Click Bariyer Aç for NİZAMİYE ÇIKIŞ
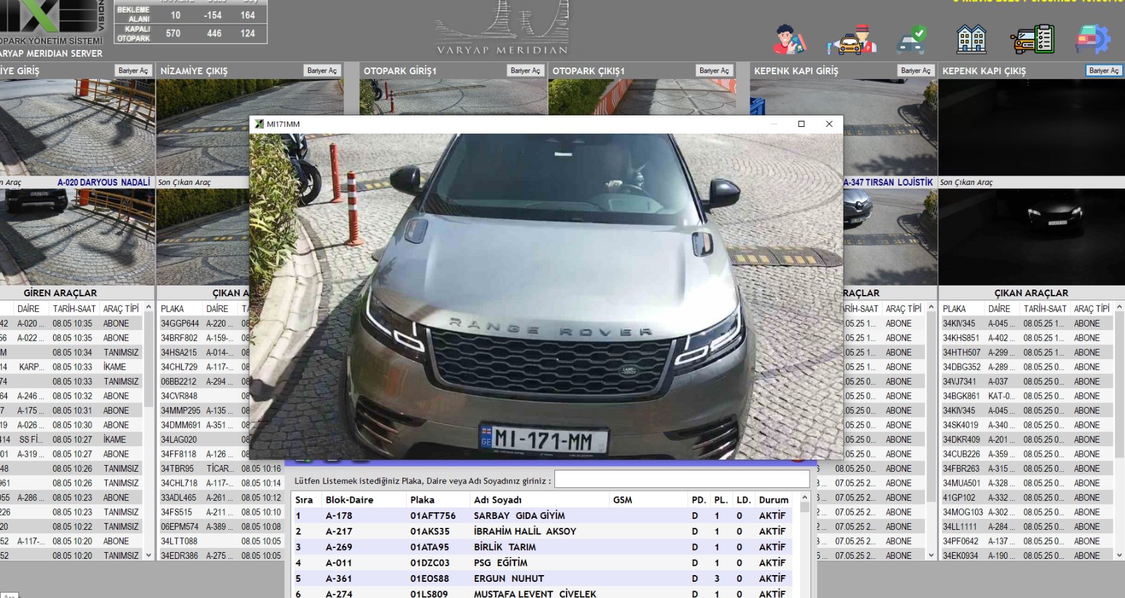1125x598 pixels. pyautogui.click(x=322, y=70)
